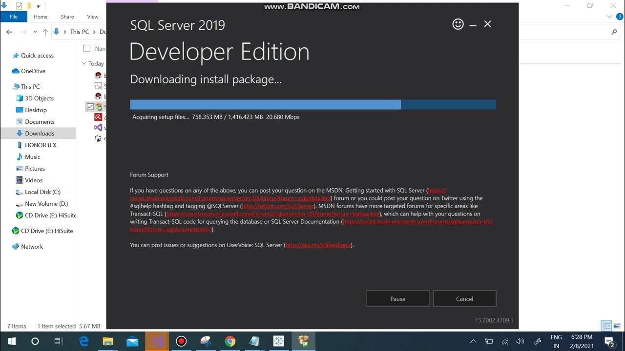Click the Properties quick access toolbar icon
The image size is (625, 351).
(19, 6)
